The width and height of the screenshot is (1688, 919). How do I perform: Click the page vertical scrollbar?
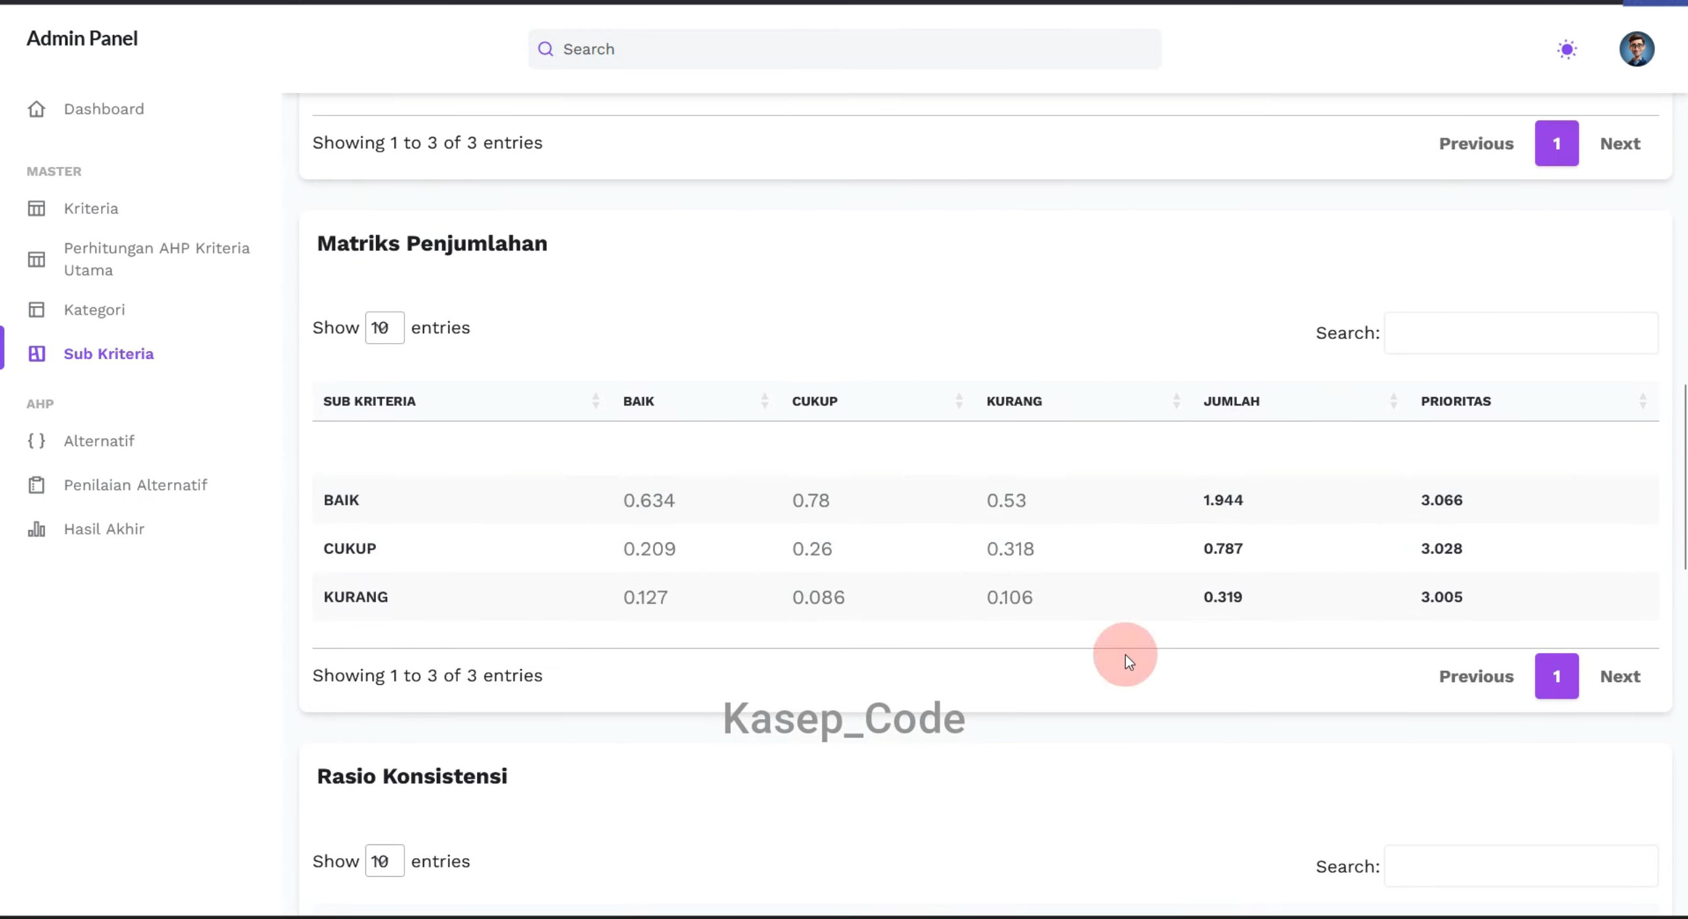pyautogui.click(x=1685, y=476)
